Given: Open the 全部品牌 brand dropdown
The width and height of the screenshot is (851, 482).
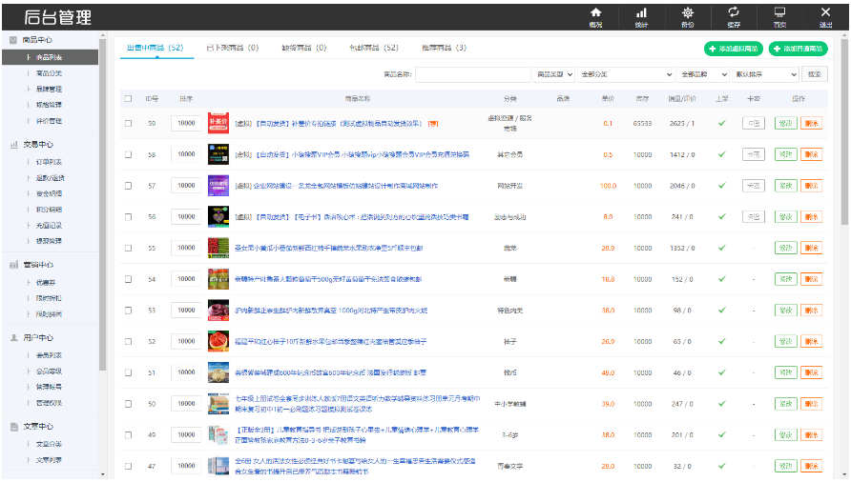Looking at the screenshot, I should [x=703, y=74].
